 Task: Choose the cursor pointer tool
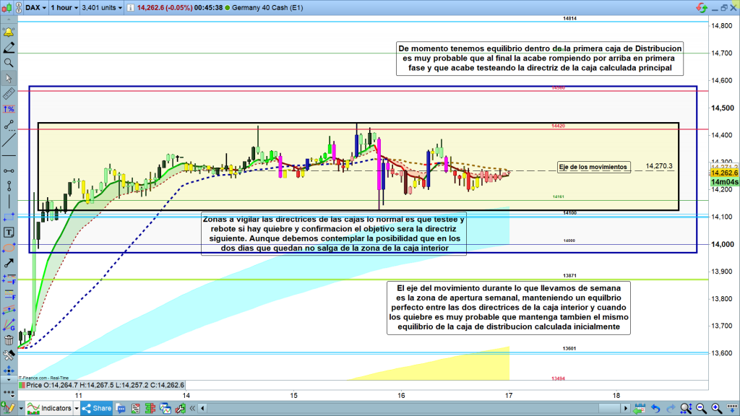click(9, 78)
